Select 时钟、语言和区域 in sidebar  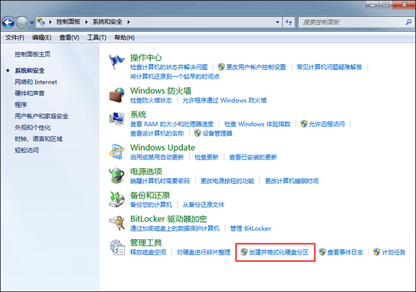[39, 139]
